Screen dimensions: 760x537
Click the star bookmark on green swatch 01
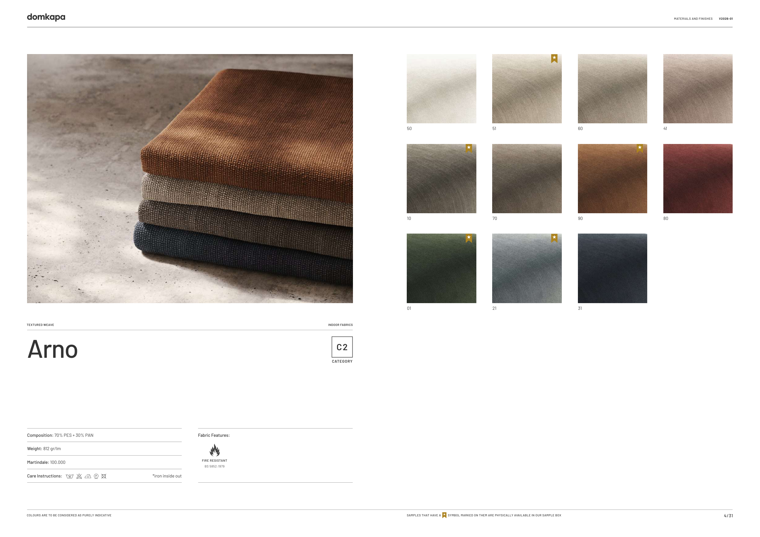point(469,238)
